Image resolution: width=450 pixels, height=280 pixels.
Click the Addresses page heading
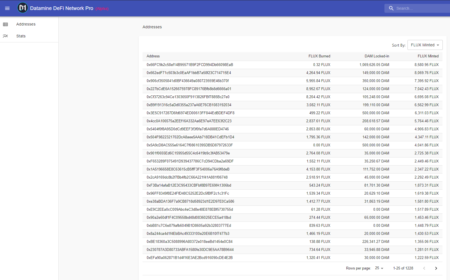coord(152,27)
